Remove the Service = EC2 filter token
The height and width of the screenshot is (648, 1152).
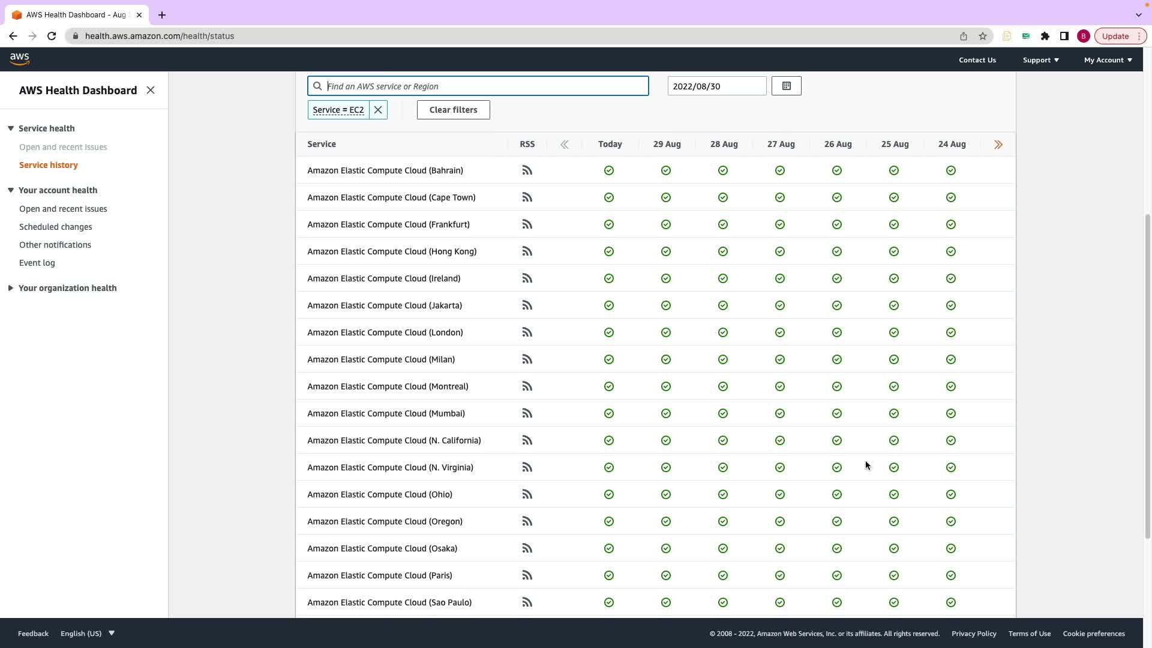378,110
